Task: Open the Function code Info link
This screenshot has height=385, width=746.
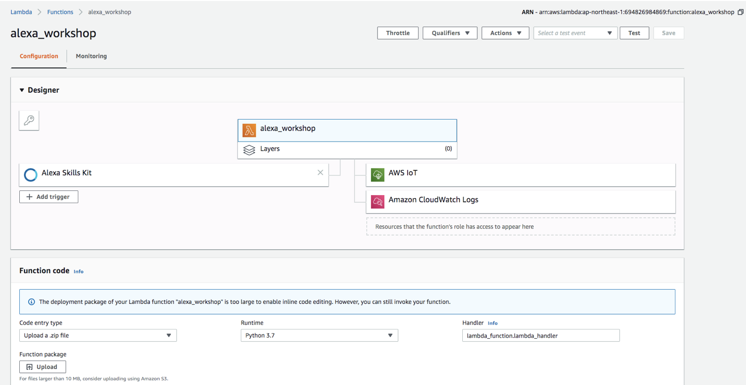Action: pos(78,272)
